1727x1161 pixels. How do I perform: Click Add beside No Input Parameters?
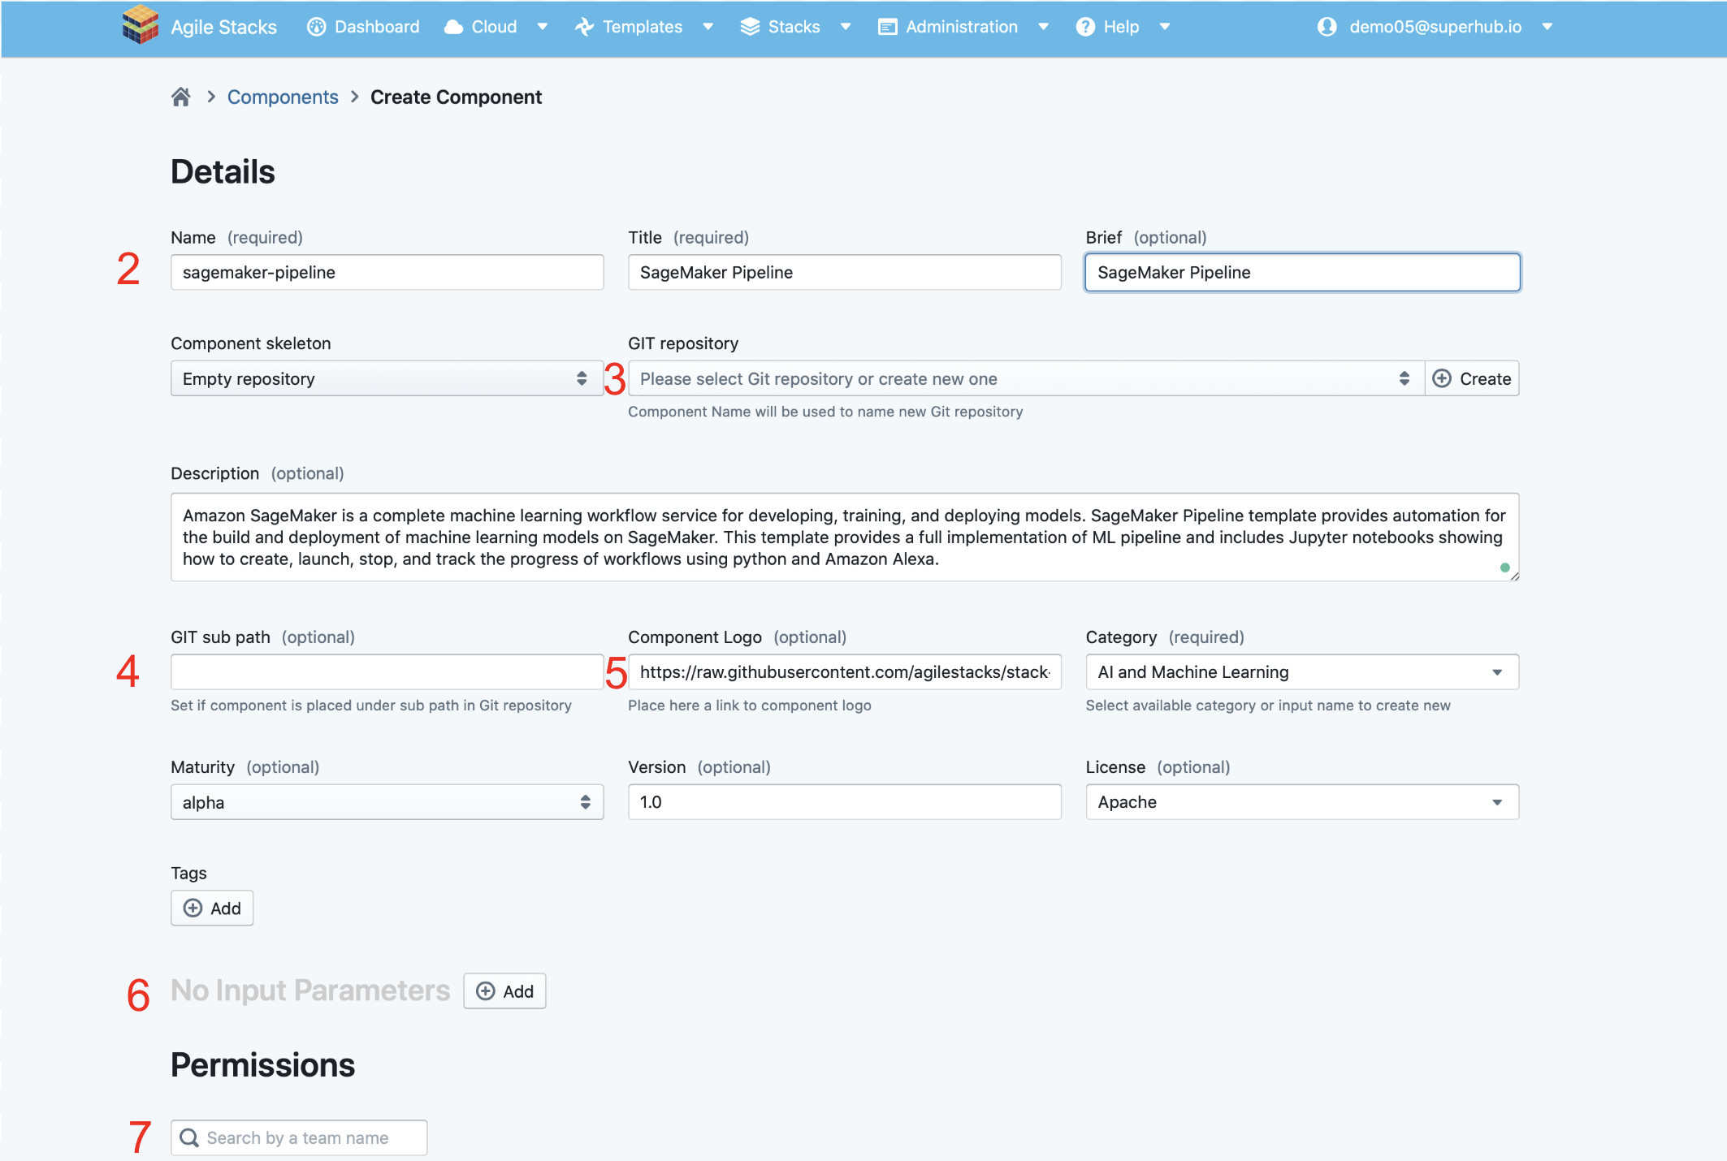(504, 991)
